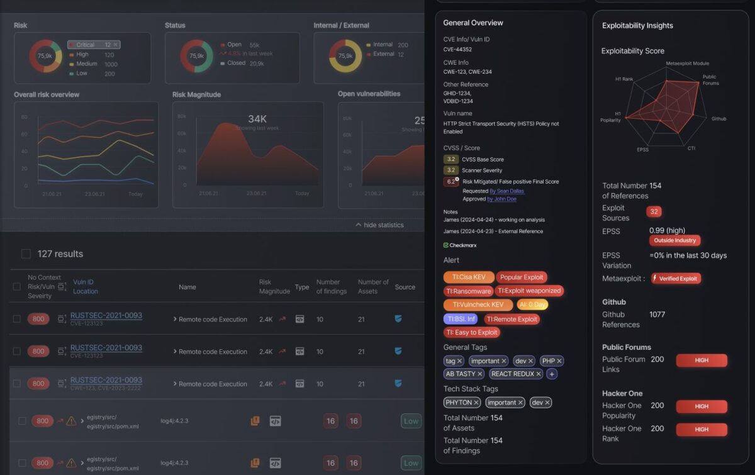Select the header checkbox beside 127 results
This screenshot has width=755, height=475.
click(x=26, y=254)
